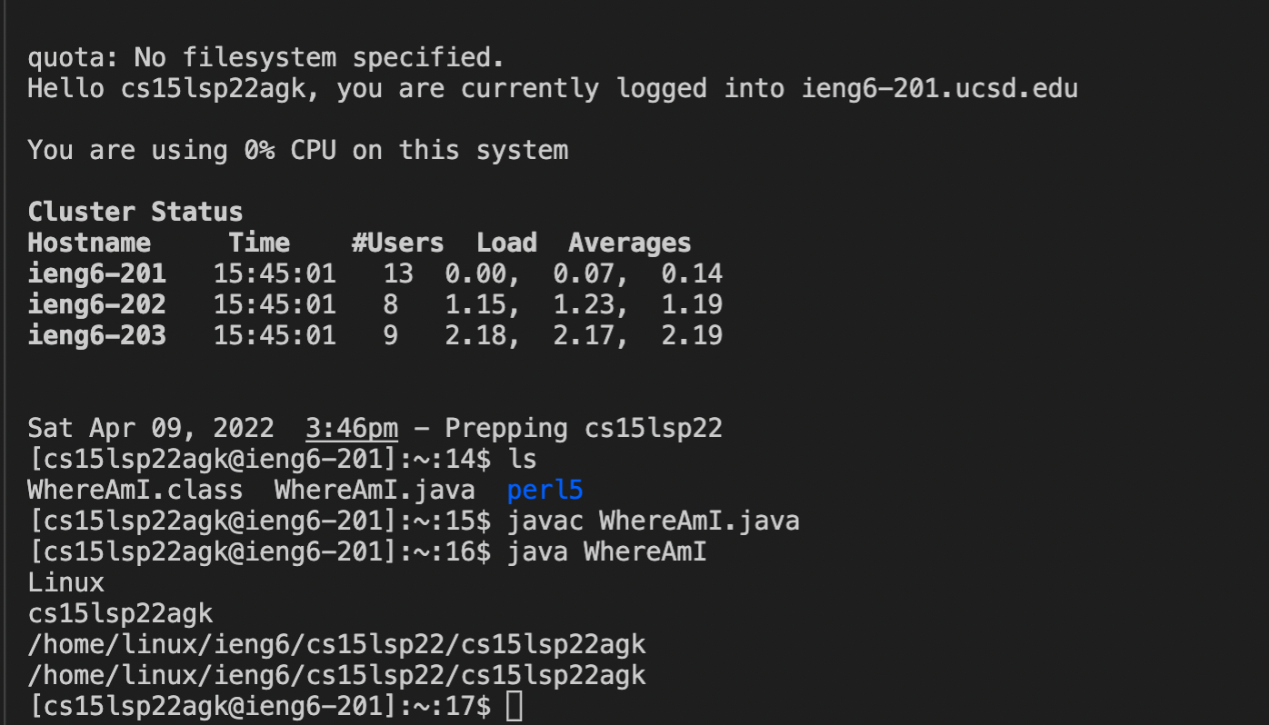Click the 0% CPU usage message
Screen dimensions: 1269x725
coord(298,150)
